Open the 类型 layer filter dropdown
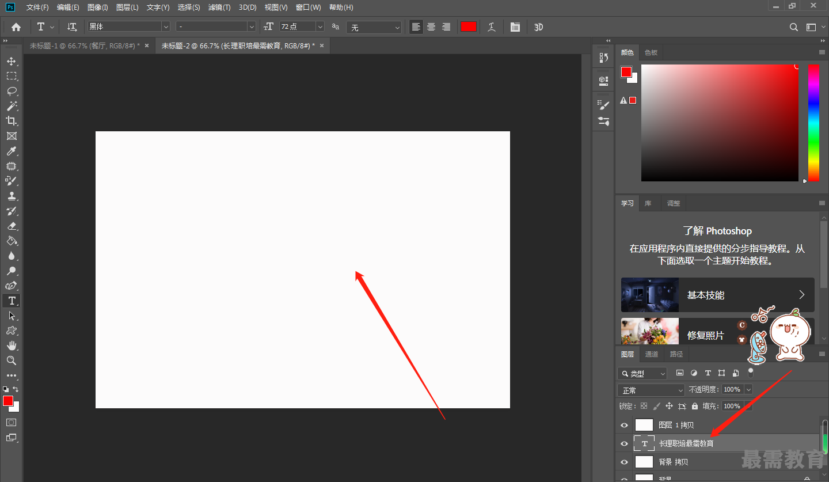 642,373
